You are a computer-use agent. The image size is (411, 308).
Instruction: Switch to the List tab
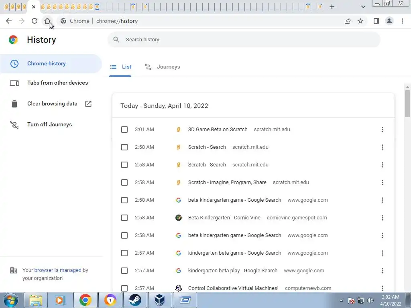click(x=120, y=67)
